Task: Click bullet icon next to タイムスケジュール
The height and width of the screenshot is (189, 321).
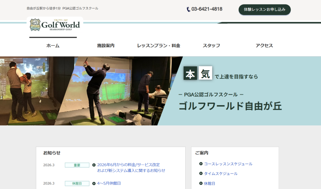Action: [x=201, y=173]
